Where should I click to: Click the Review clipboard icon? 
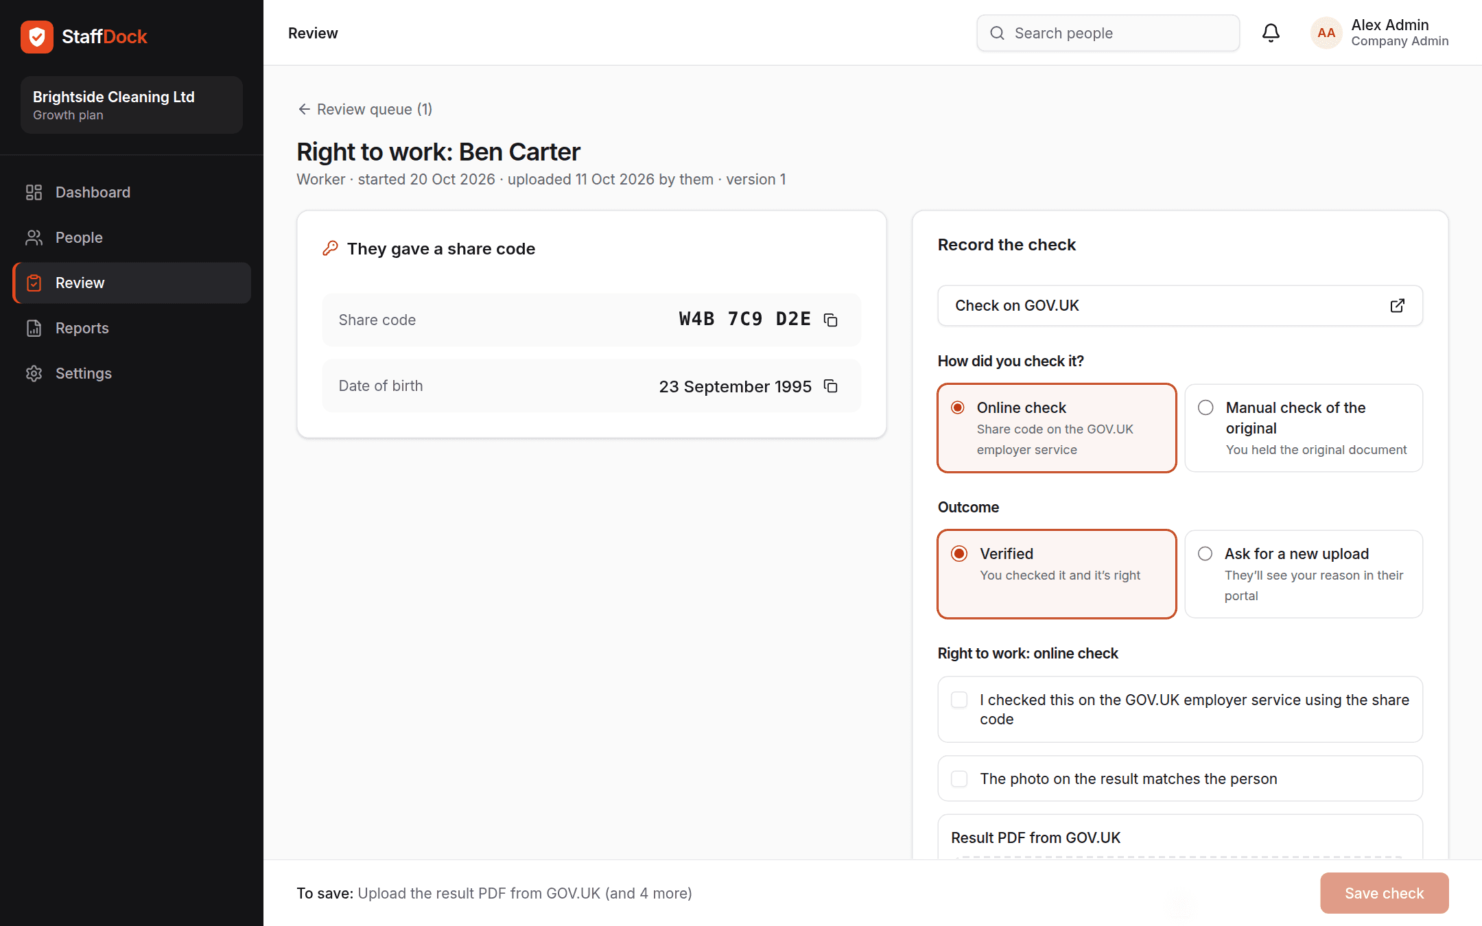[34, 283]
